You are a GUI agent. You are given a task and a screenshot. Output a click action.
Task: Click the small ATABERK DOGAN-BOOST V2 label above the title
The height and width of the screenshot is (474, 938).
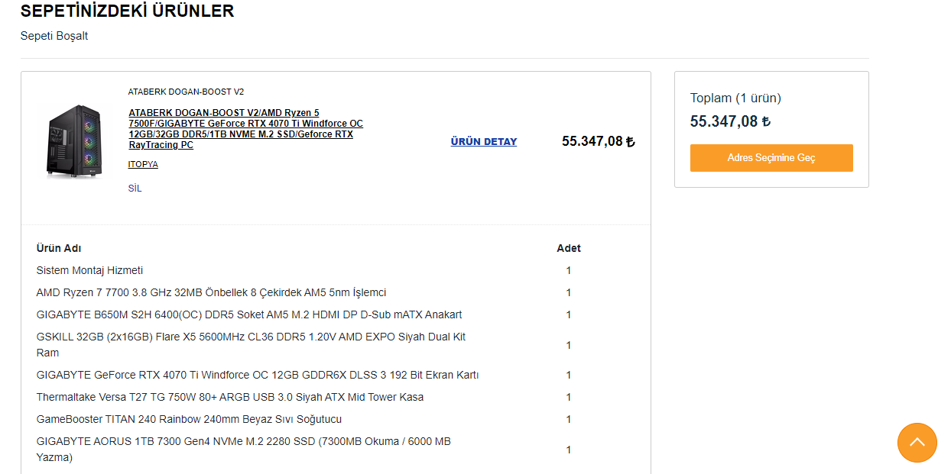pos(186,92)
